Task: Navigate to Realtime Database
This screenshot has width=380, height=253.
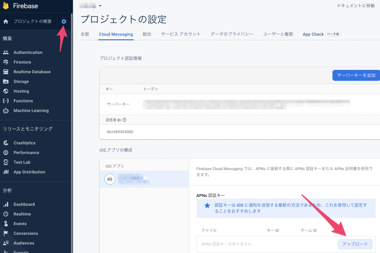Action: click(32, 72)
